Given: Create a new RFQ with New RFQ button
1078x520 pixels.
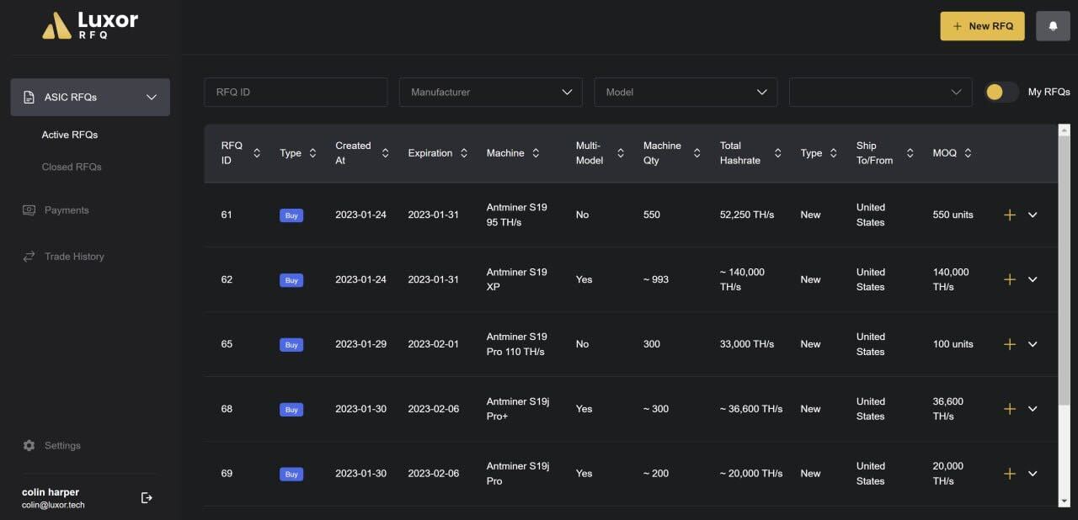Looking at the screenshot, I should (982, 26).
